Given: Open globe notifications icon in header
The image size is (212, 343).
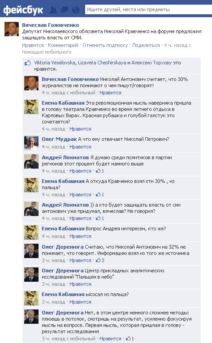Looking at the screenshot, I should (x=76, y=10).
